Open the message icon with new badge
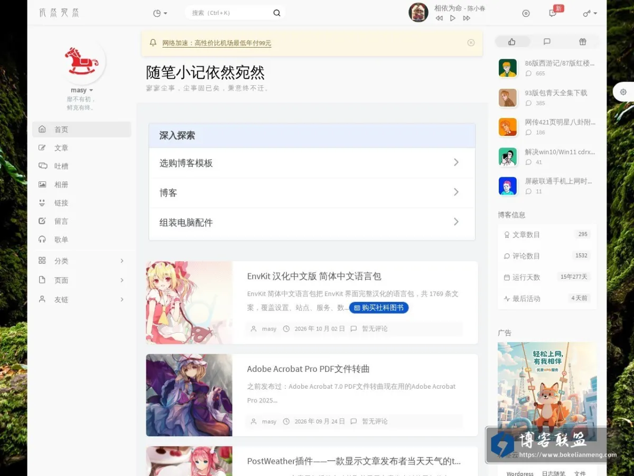The height and width of the screenshot is (476, 634). coord(553,13)
